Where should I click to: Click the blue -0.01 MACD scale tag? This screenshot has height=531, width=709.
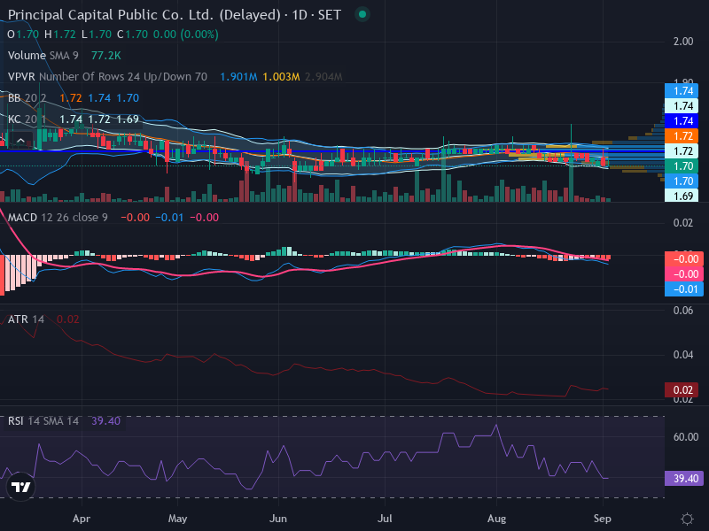click(683, 289)
